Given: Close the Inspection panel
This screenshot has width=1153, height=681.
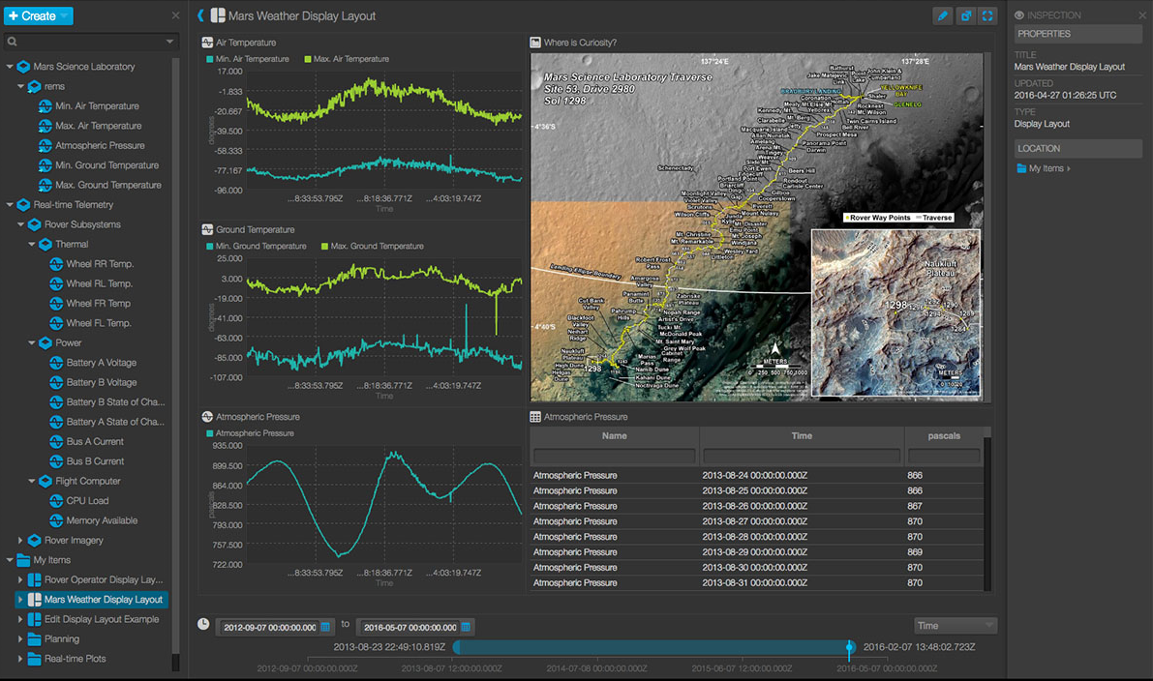Looking at the screenshot, I should point(1143,15).
